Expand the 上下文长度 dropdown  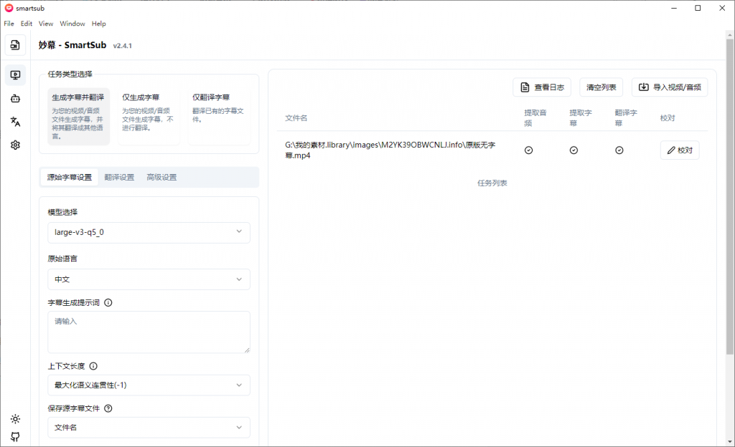pos(149,385)
